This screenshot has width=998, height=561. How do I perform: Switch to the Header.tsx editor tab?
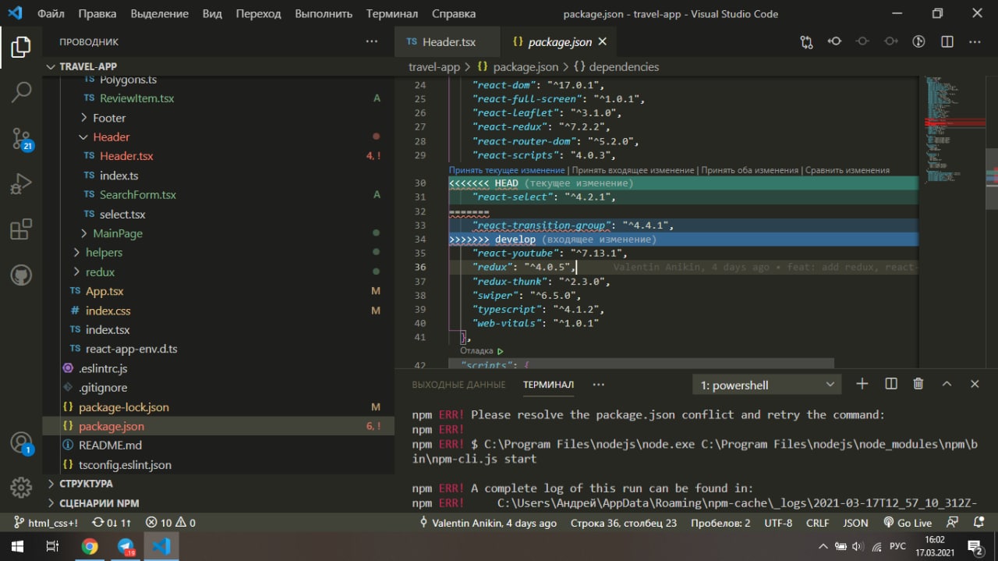(448, 42)
